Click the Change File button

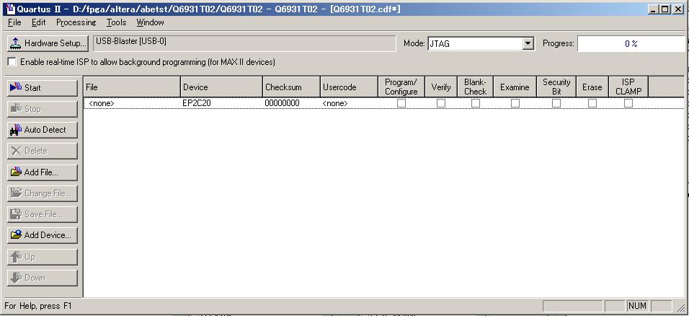click(43, 193)
